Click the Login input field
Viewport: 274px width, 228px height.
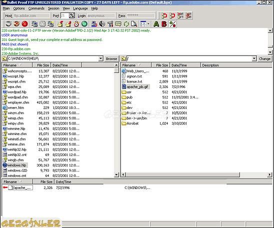[x=101, y=15]
